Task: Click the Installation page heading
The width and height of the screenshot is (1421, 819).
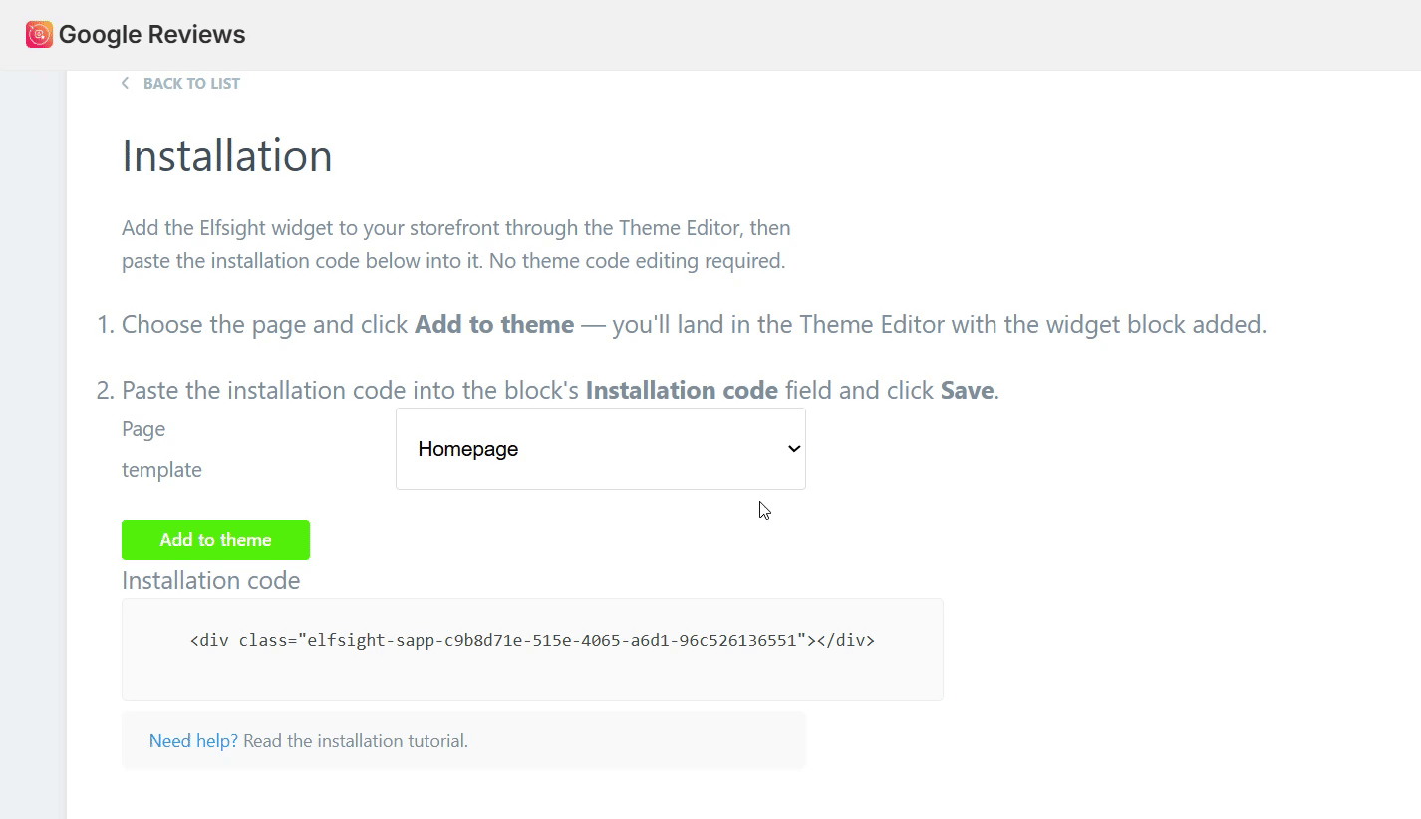Action: coord(227,156)
